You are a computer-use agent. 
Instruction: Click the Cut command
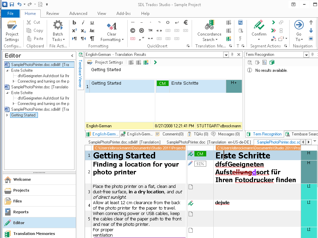(x=34, y=22)
